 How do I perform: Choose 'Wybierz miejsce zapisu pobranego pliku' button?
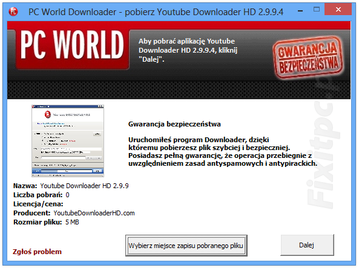(186, 246)
